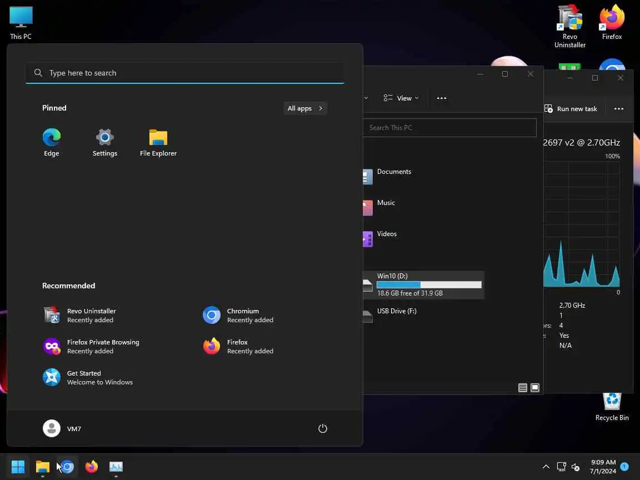Open Chromium from the taskbar
640x480 pixels.
point(67,467)
